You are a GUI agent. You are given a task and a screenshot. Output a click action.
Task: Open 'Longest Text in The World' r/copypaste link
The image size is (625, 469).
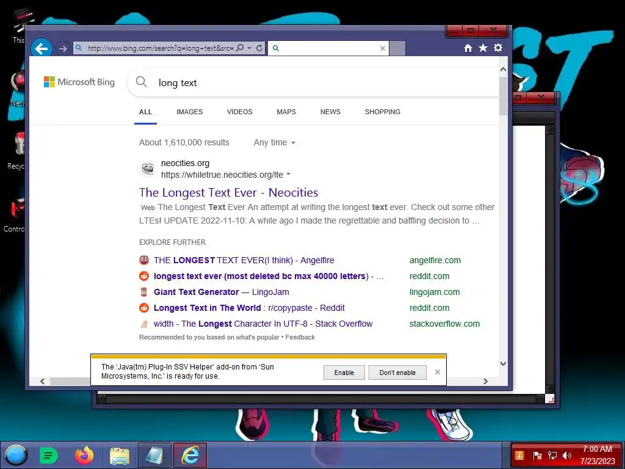click(249, 308)
